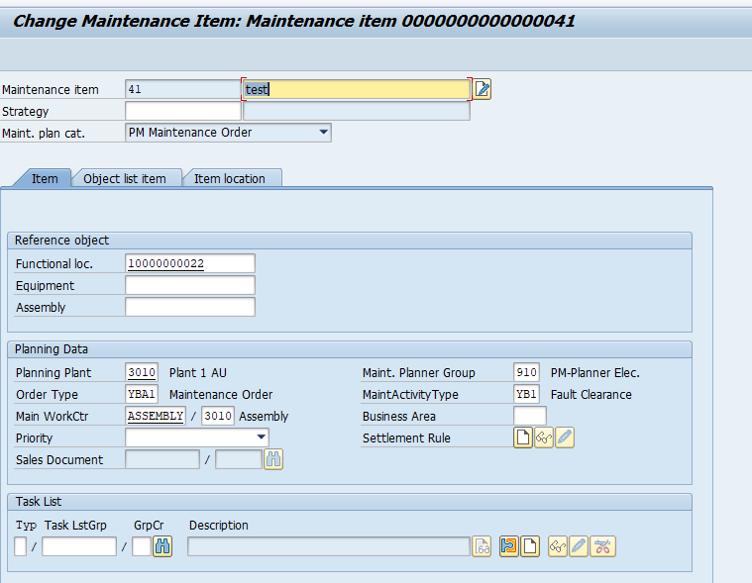Screen dimensions: 752x583
Task: Switch to the Object list item tab
Action: tap(125, 178)
